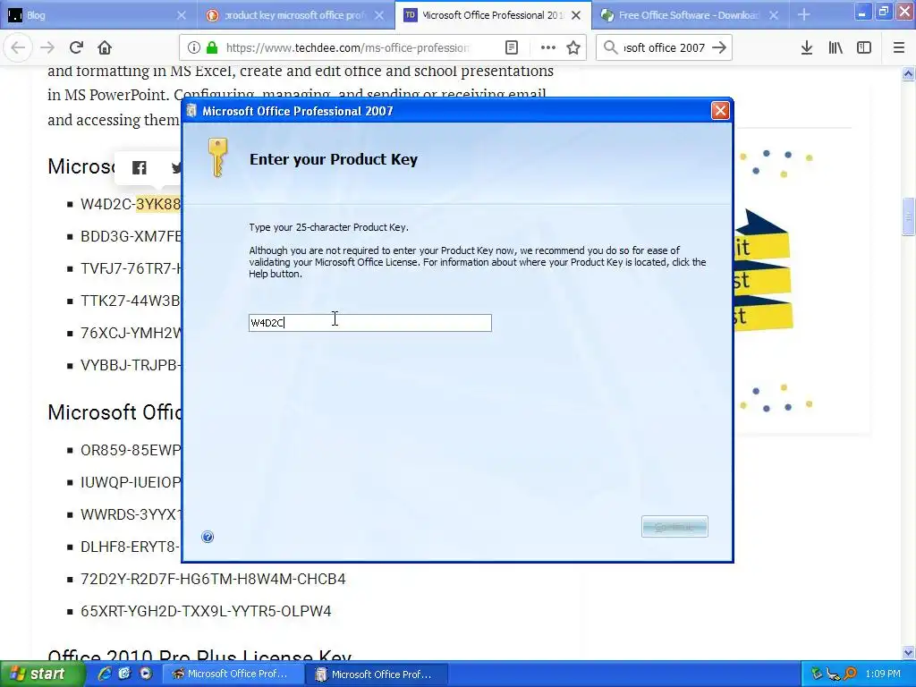
Task: Select the key starting with DLHF8
Action: [x=131, y=547]
